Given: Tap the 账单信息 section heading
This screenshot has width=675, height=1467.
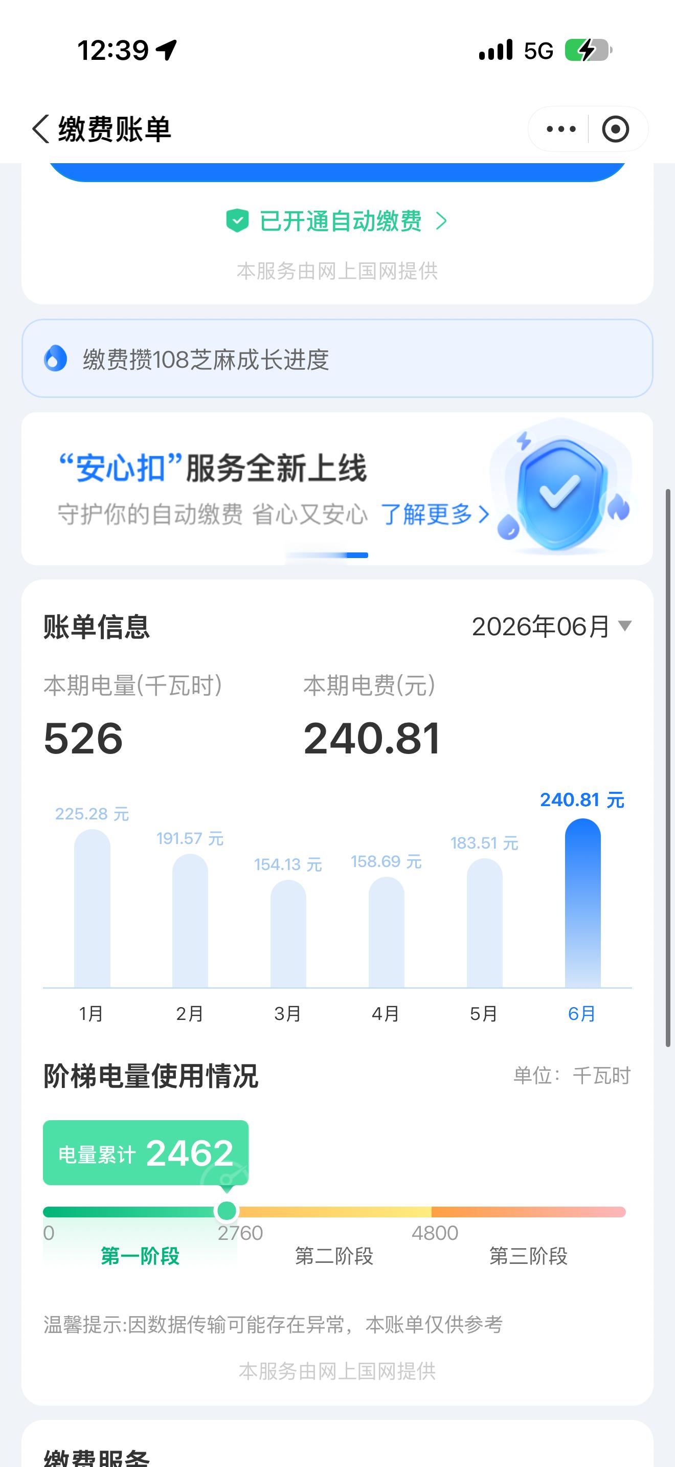Looking at the screenshot, I should [x=96, y=627].
